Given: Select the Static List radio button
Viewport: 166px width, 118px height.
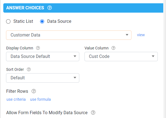Looking at the screenshot, I should (8, 21).
